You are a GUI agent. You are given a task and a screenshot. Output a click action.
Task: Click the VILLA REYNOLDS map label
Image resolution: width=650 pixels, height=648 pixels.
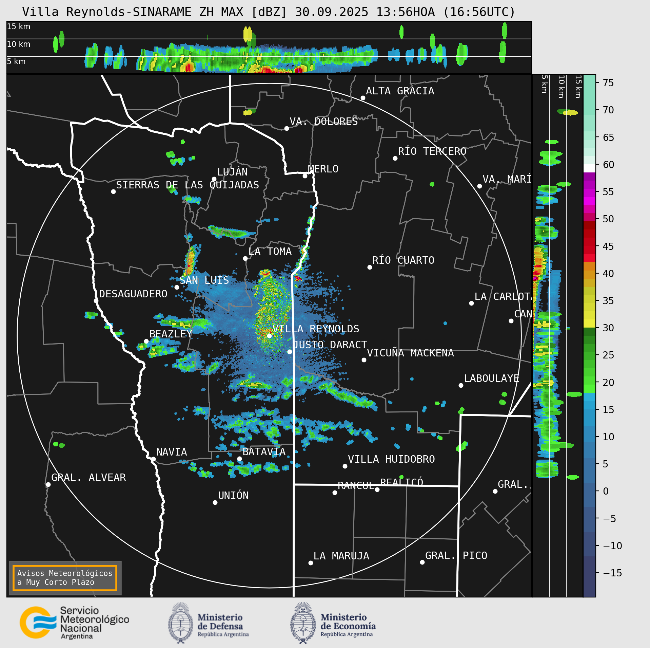316,329
